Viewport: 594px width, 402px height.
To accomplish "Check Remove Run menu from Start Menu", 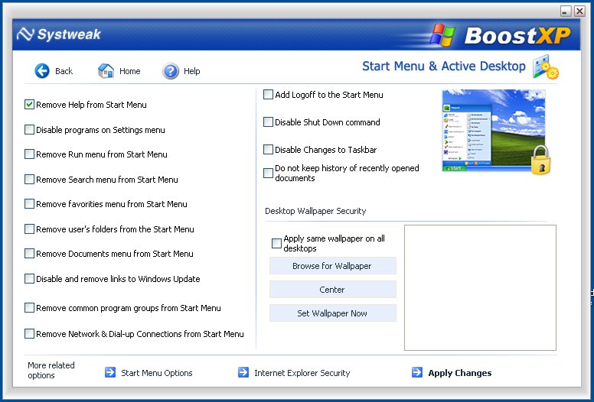I will point(30,154).
